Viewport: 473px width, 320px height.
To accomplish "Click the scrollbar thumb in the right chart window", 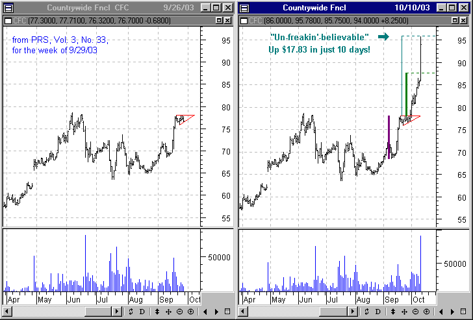I will (334, 312).
